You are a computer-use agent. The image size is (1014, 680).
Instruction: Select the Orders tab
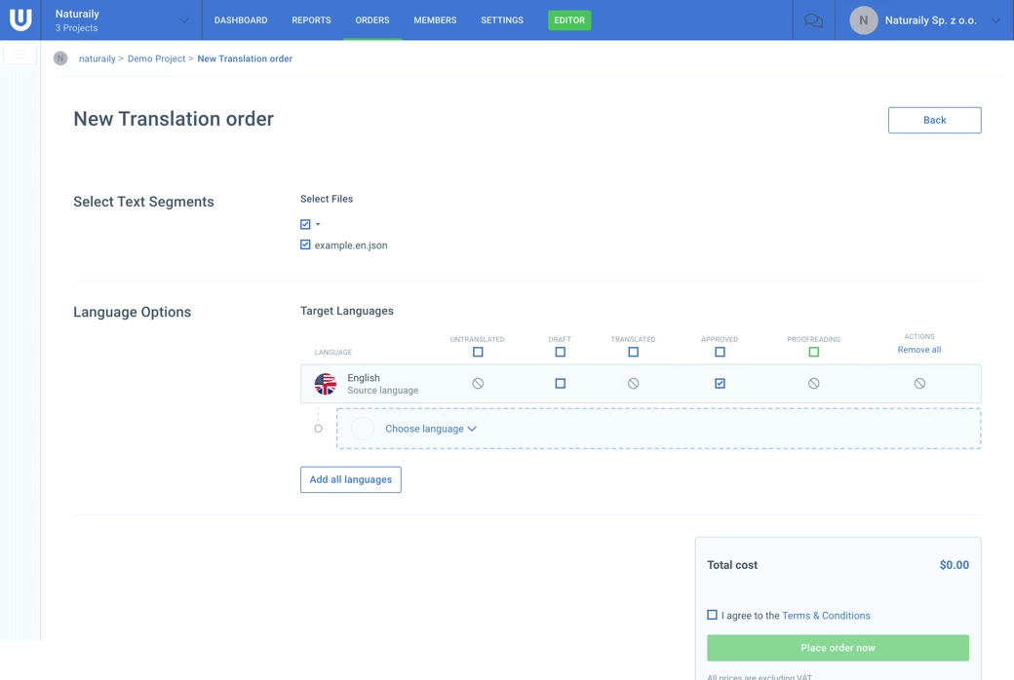point(372,20)
